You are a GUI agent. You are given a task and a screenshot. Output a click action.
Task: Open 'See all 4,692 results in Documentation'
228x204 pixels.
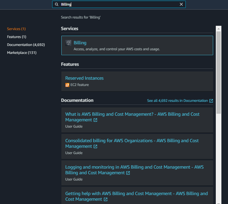click(177, 101)
